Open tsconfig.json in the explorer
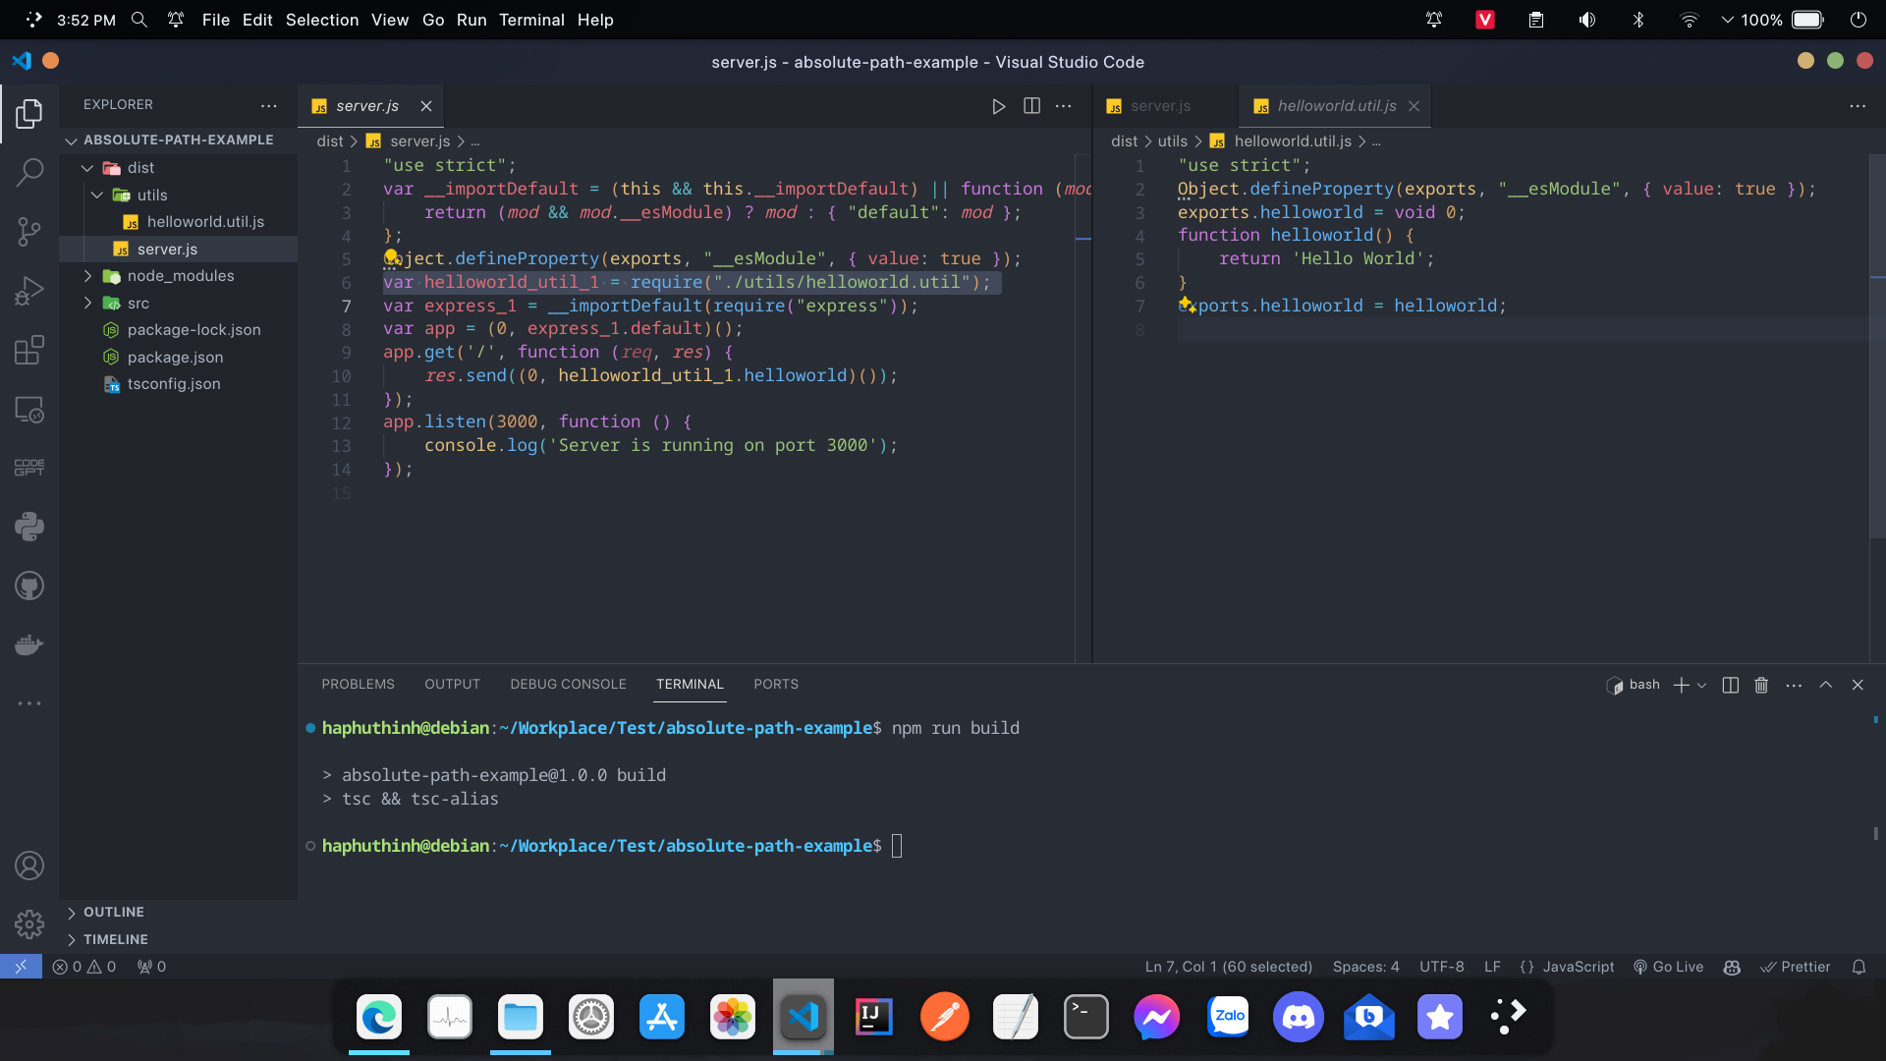Viewport: 1886px width, 1061px height. (x=174, y=384)
